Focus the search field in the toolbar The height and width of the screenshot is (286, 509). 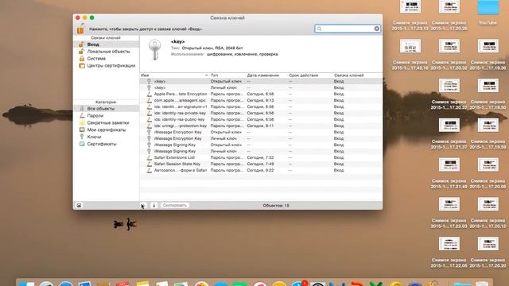pos(348,29)
